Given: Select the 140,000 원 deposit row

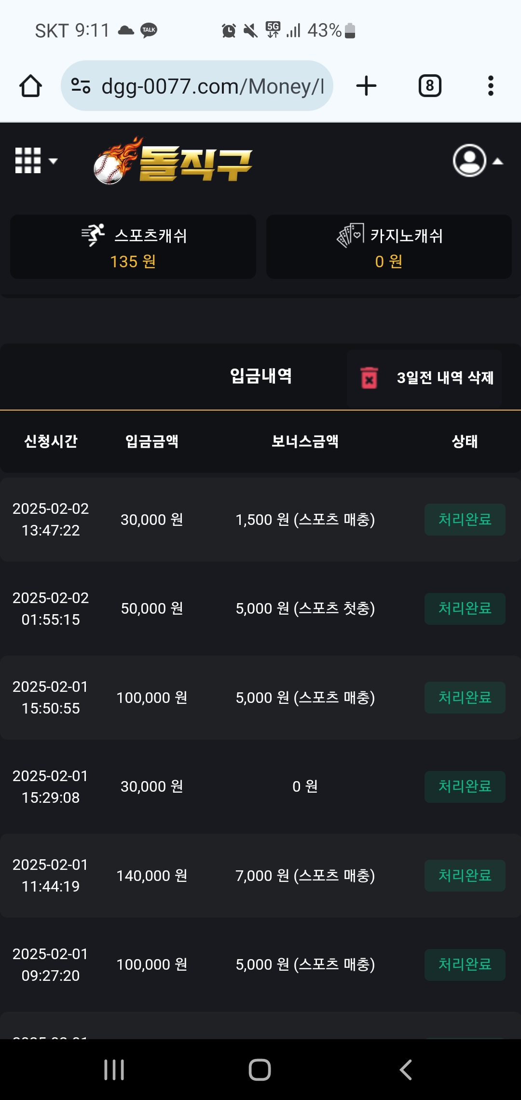Looking at the screenshot, I should pos(260,875).
